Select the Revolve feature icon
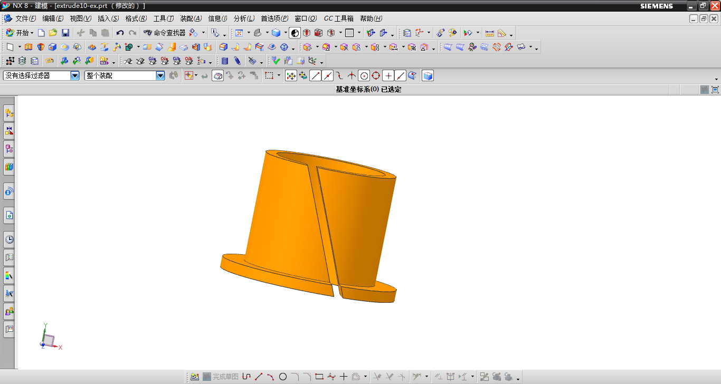721x384 pixels. (x=40, y=46)
